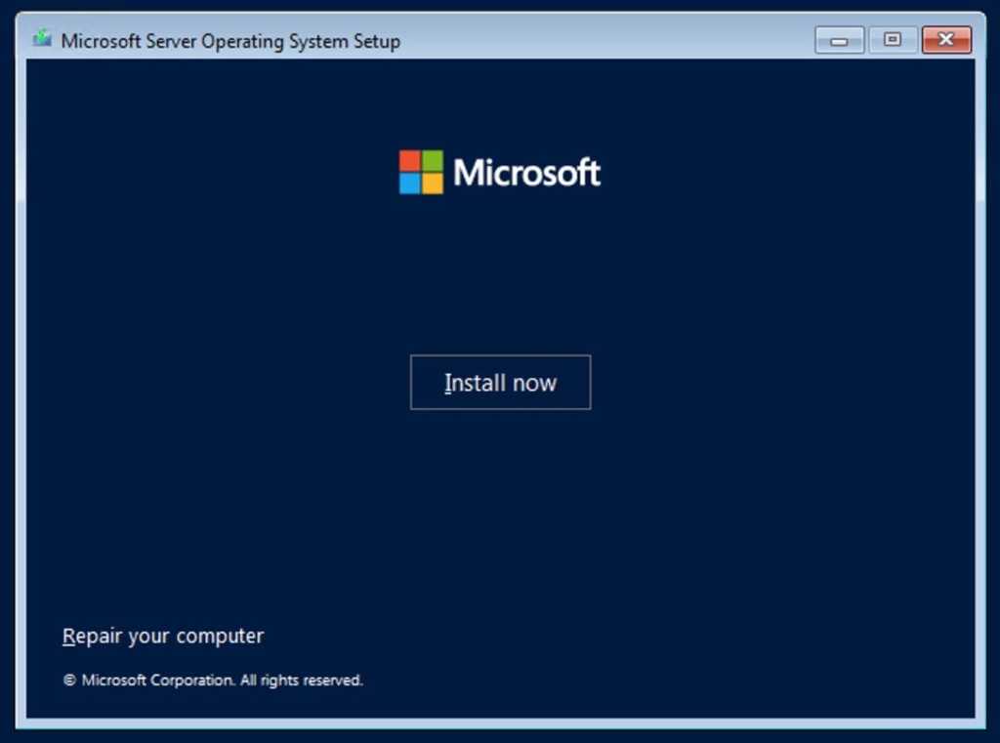The width and height of the screenshot is (1000, 743).
Task: Click the setup icon in the title bar
Action: click(40, 40)
